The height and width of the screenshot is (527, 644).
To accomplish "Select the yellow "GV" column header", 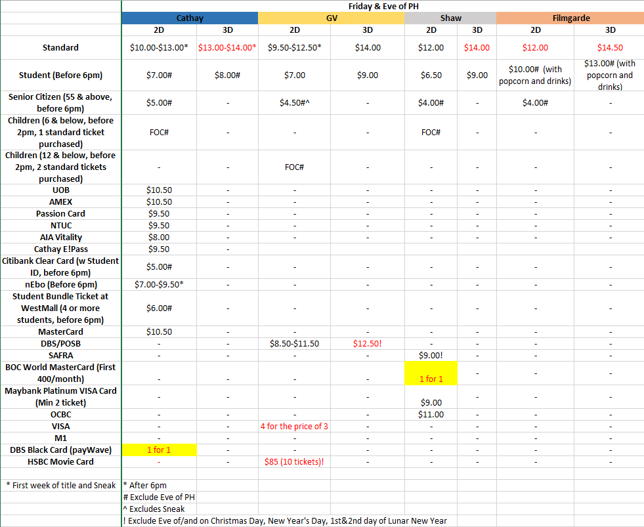I will [x=332, y=18].
